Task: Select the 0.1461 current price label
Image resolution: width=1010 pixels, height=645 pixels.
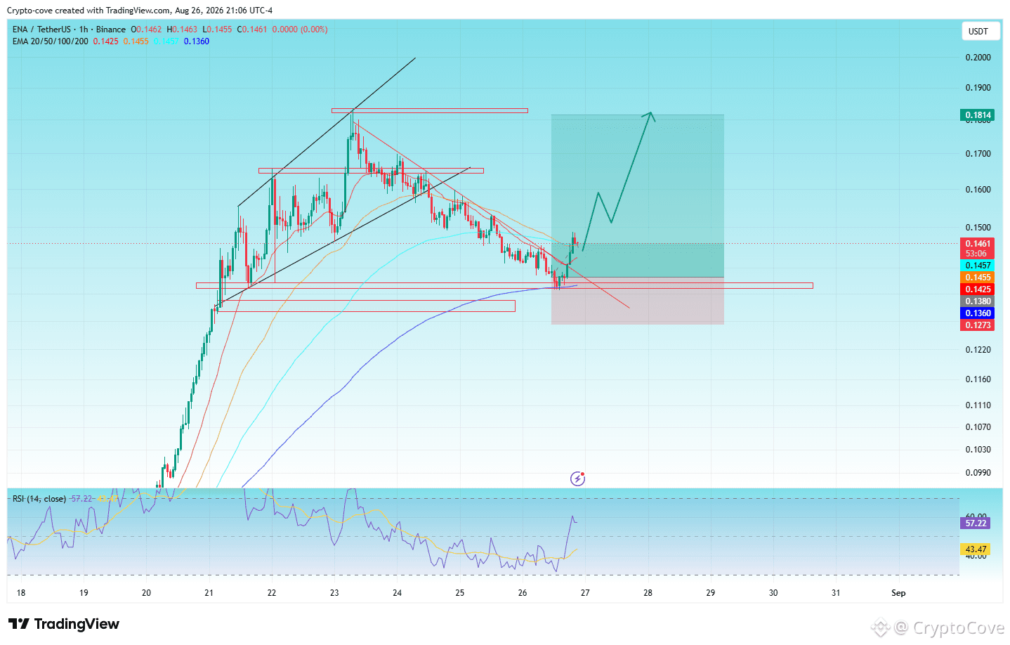Action: coord(978,244)
